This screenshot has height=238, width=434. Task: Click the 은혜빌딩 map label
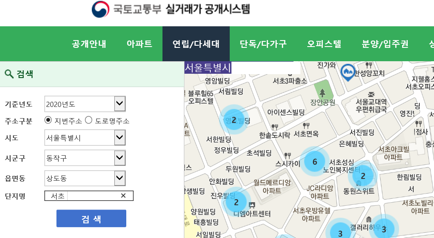351,144
